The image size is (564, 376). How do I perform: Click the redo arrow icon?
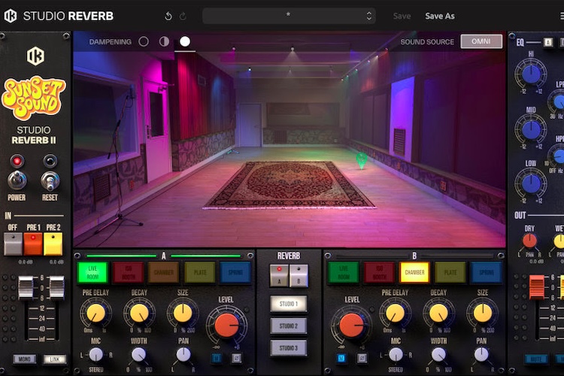(183, 16)
